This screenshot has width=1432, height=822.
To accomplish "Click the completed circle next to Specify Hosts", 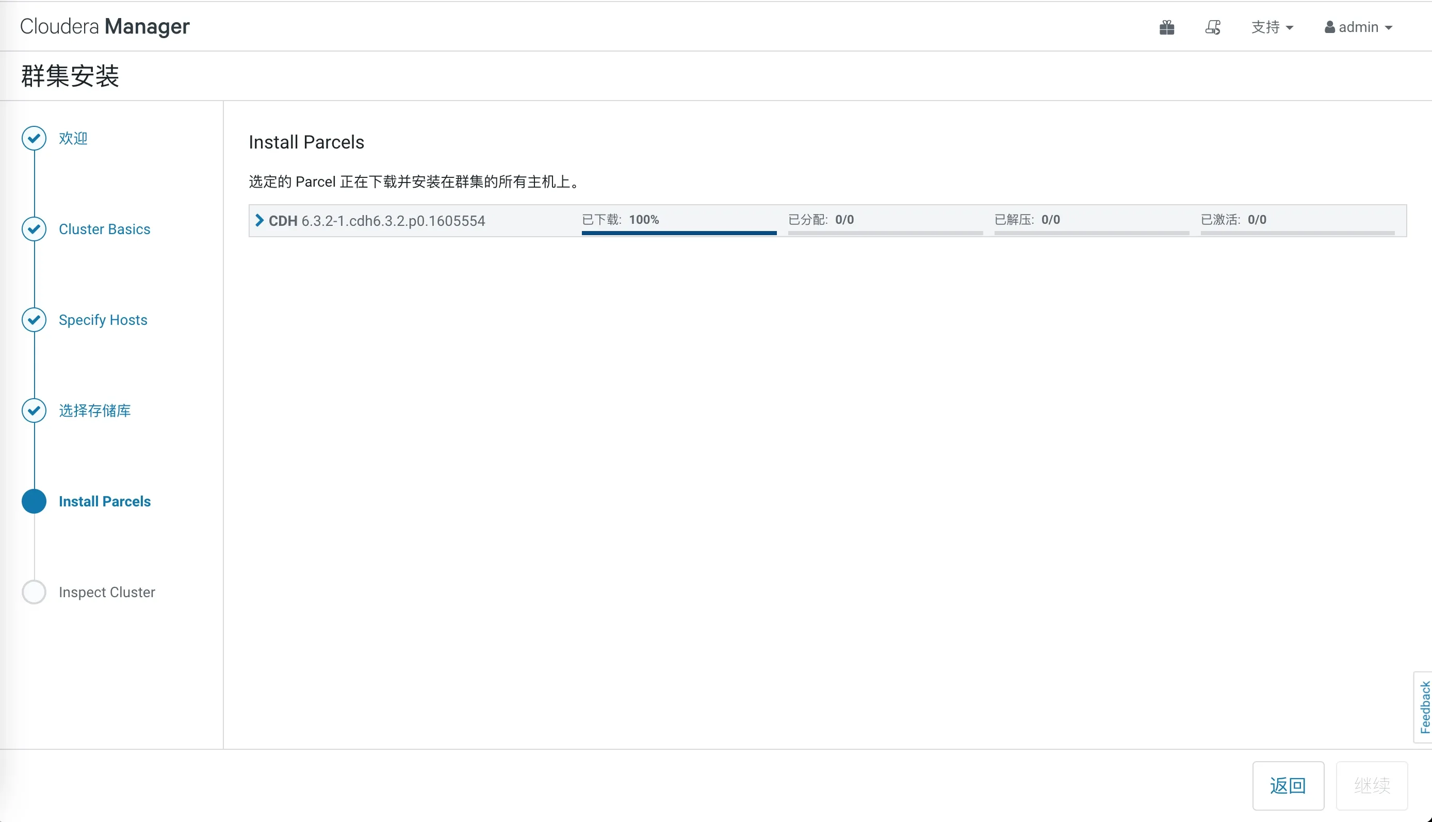I will pyautogui.click(x=34, y=320).
